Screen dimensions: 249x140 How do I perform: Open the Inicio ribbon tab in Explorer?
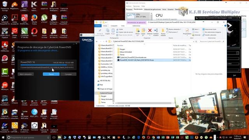click(105, 26)
